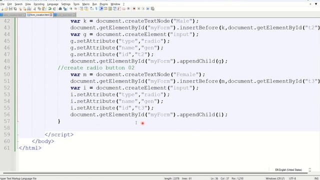
Task: Click the fold marker at line 61
Action: pyautogui.click(x=18, y=148)
